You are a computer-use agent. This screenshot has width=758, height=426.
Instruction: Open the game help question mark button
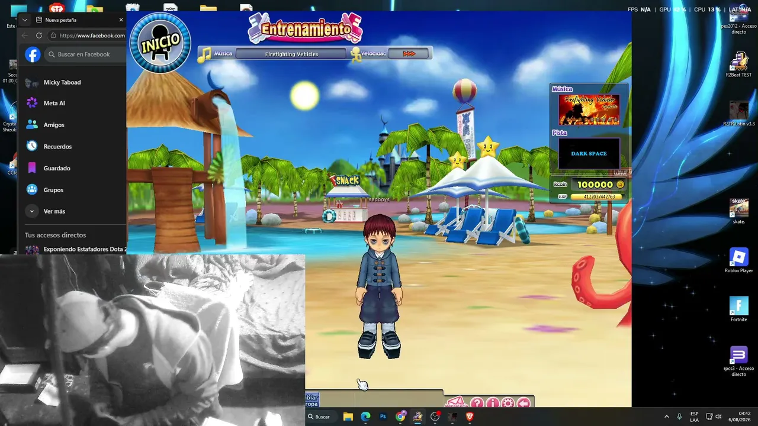[477, 404]
